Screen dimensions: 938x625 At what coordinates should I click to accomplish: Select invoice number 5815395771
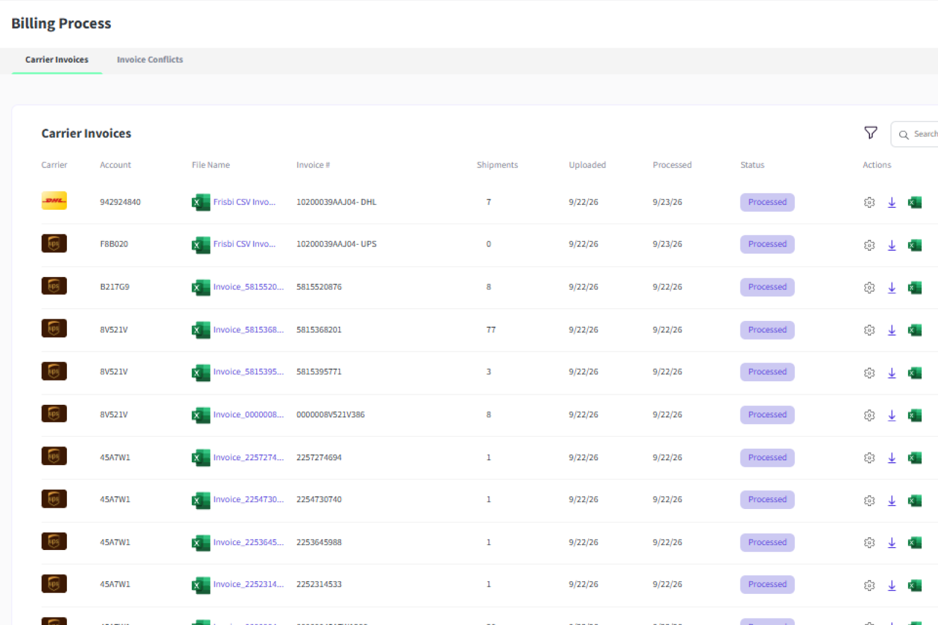(x=319, y=372)
